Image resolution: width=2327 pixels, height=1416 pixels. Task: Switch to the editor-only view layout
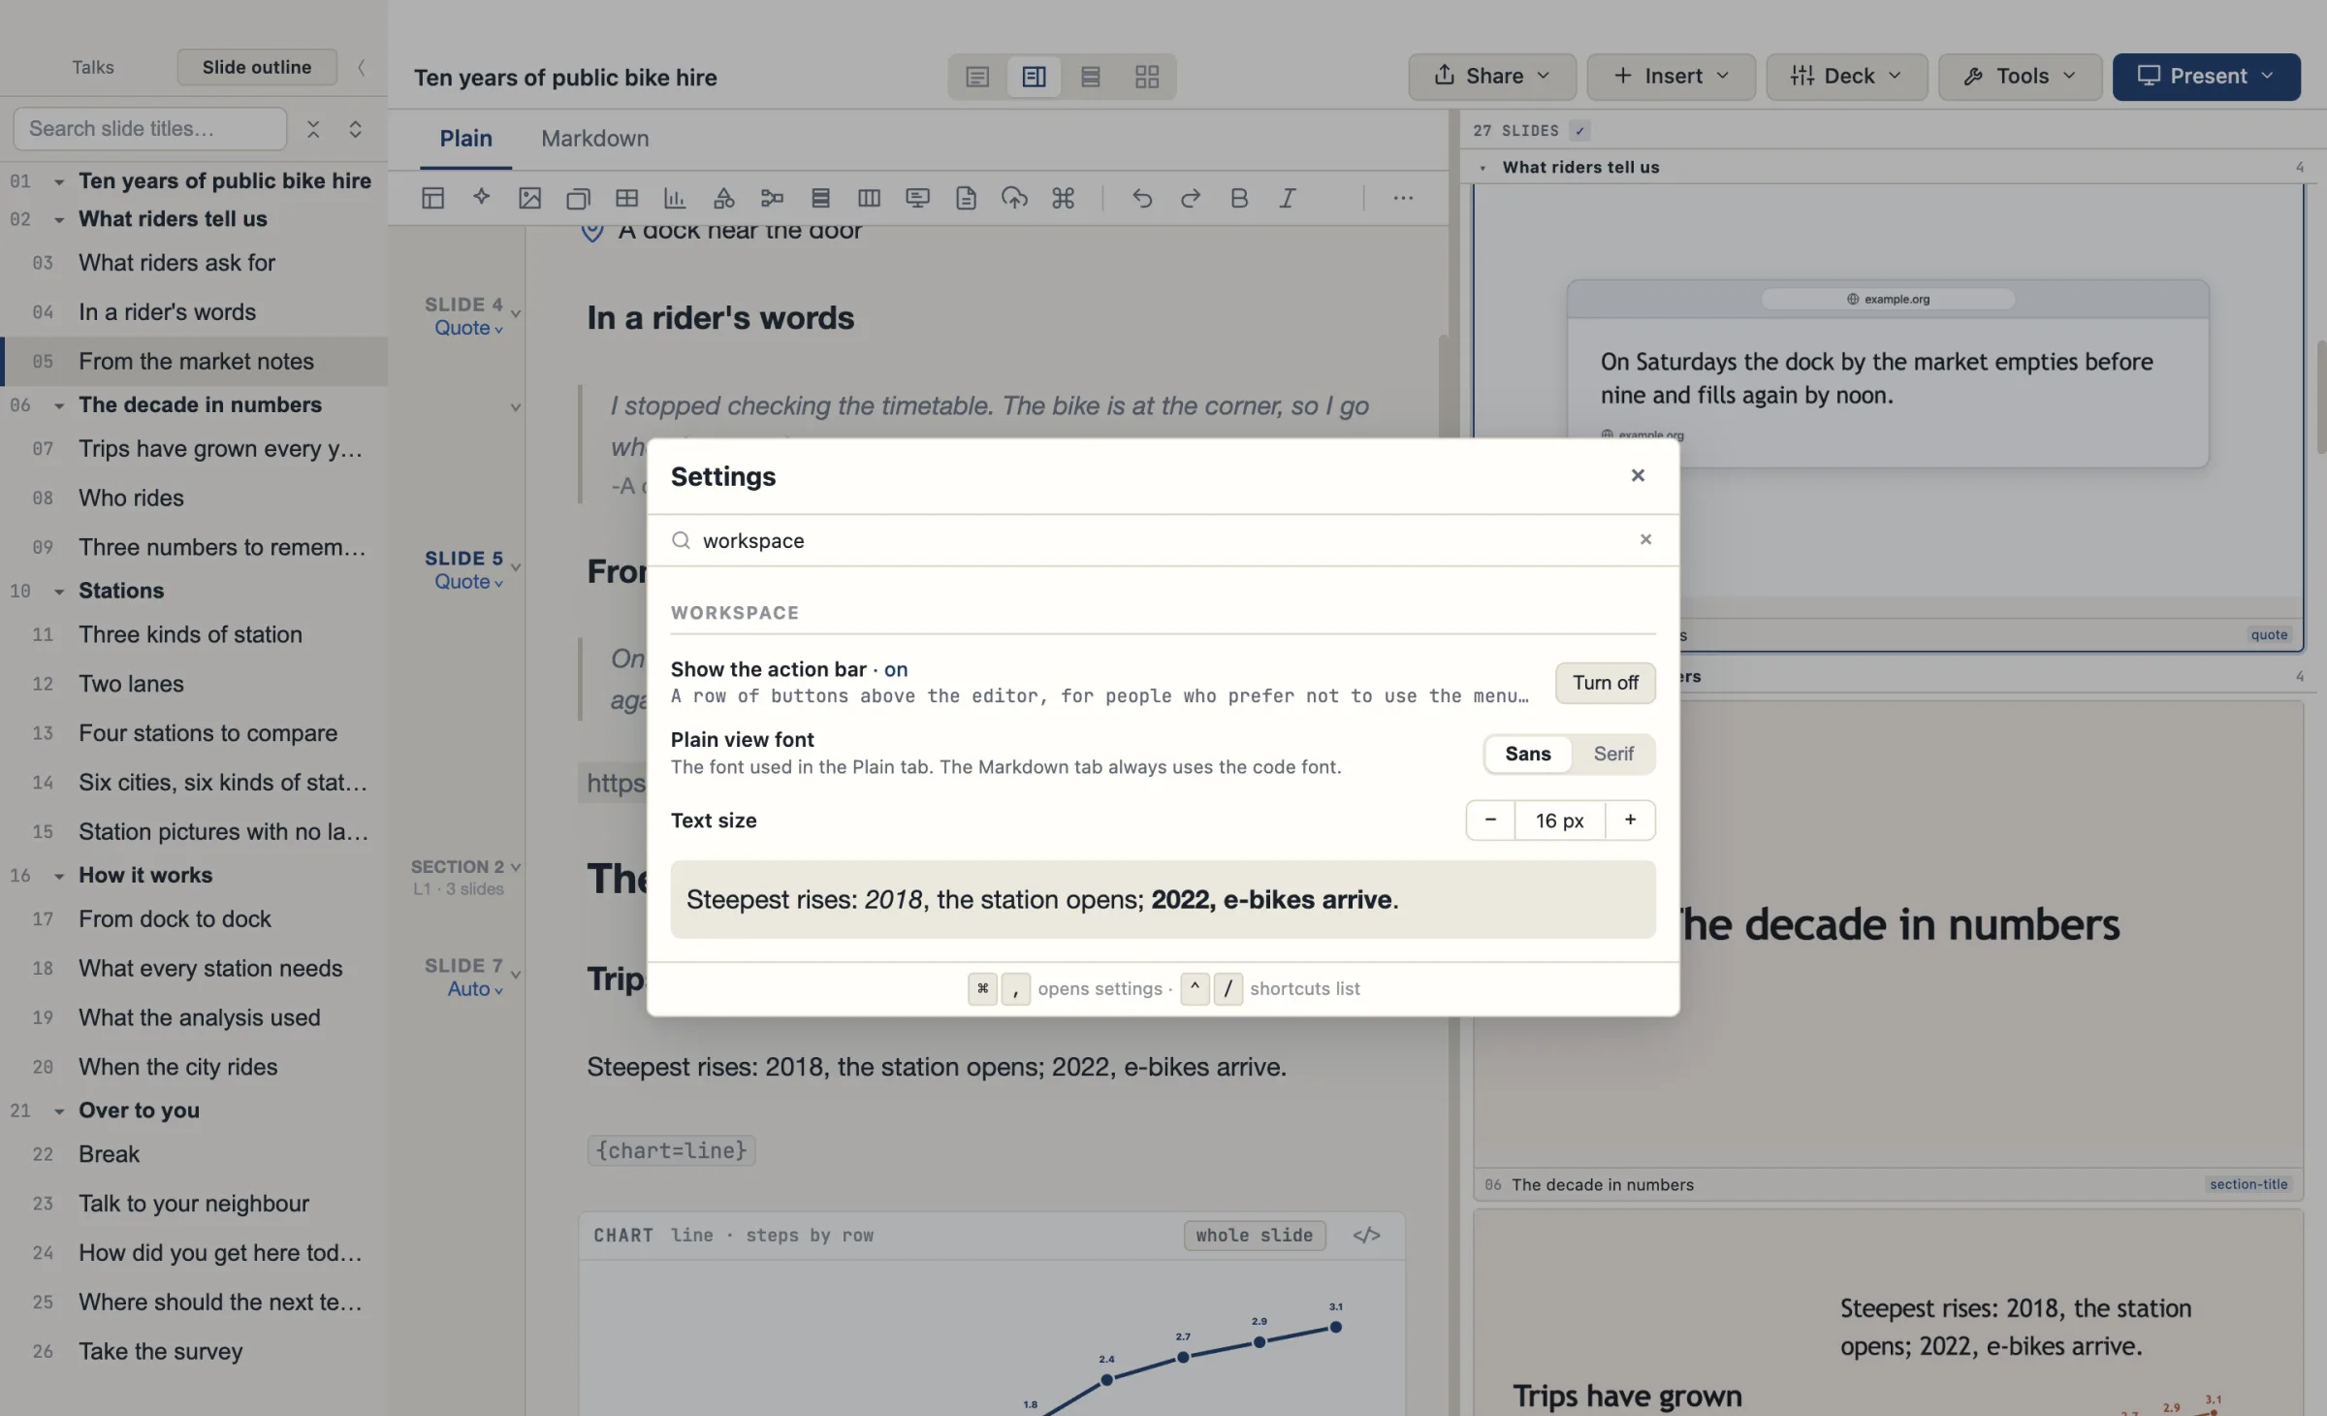977,77
